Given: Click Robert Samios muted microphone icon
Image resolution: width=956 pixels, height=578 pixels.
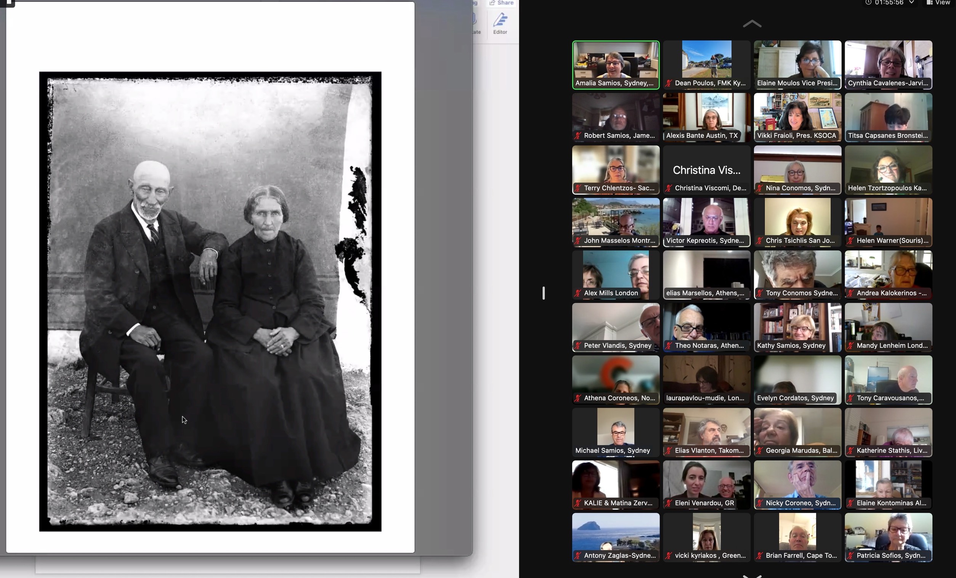Looking at the screenshot, I should (x=578, y=135).
